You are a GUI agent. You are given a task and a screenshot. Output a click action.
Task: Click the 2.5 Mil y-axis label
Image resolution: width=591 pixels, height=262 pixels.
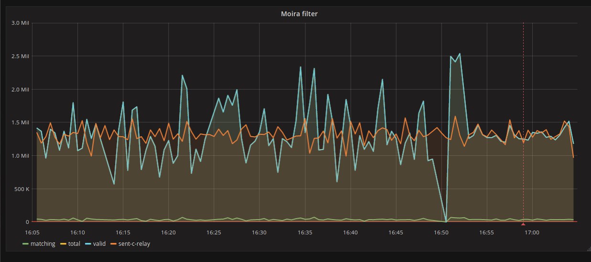pos(21,56)
